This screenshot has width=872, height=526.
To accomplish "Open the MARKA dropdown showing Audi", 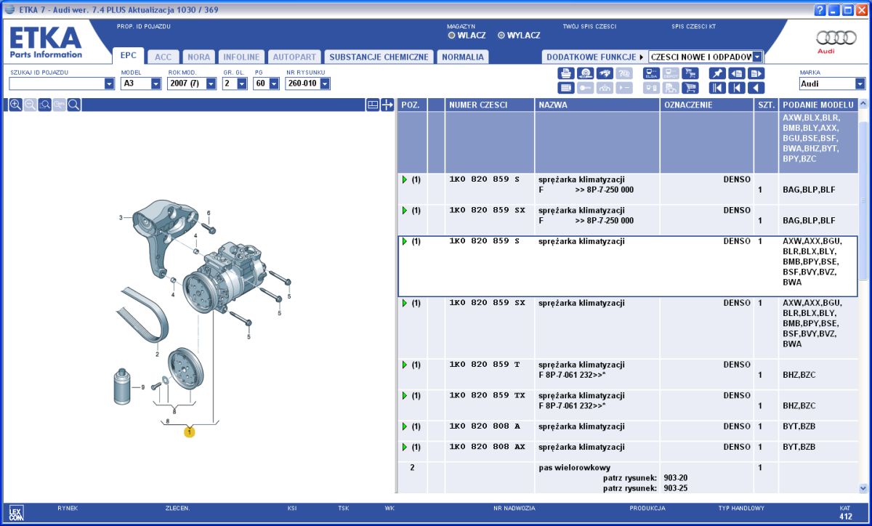I will [x=861, y=84].
